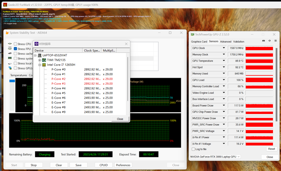The width and height of the screenshot is (281, 171).
Task: Uncheck the Stress FPU checkbox
Action: [15, 49]
